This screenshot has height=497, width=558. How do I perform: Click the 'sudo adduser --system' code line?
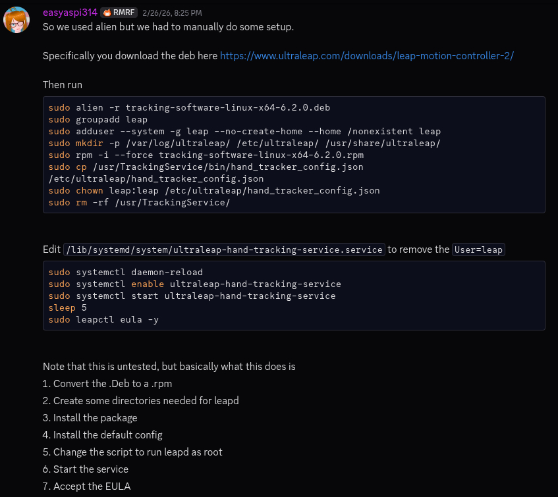[244, 131]
